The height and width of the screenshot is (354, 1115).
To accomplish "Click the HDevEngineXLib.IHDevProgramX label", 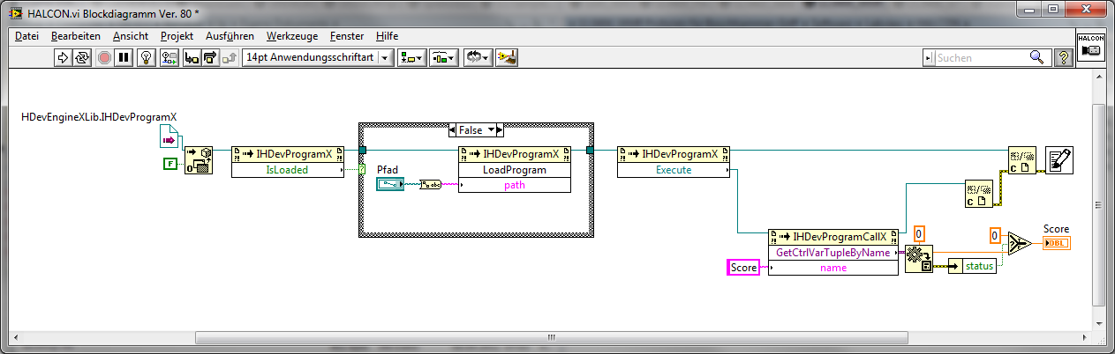I will coord(99,116).
